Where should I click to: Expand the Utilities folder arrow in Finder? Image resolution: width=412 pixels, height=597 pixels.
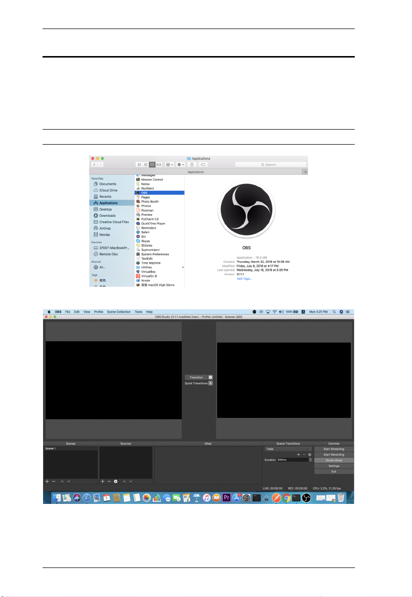tap(183, 267)
